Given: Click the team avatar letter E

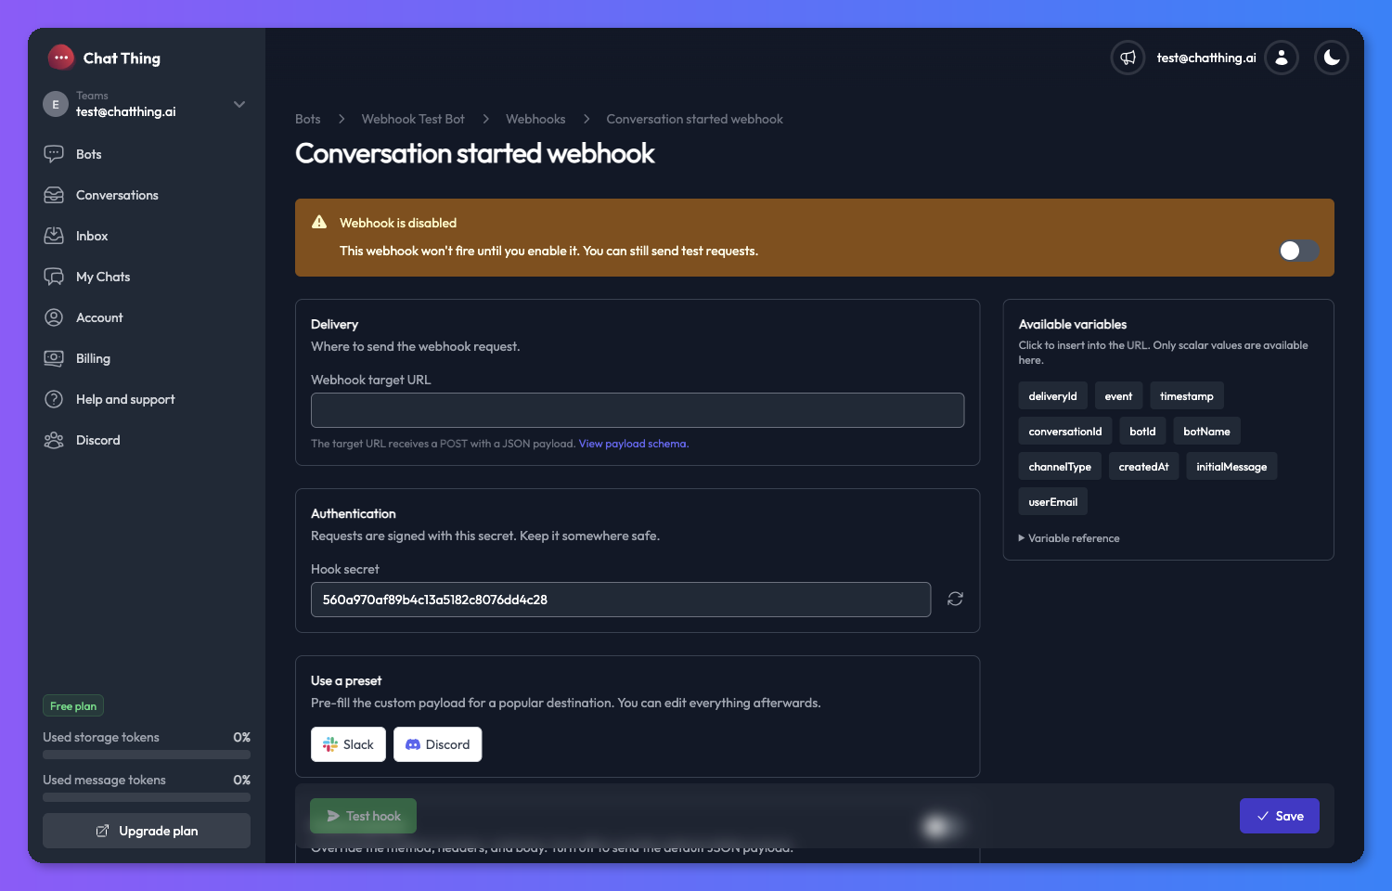Looking at the screenshot, I should coord(56,104).
